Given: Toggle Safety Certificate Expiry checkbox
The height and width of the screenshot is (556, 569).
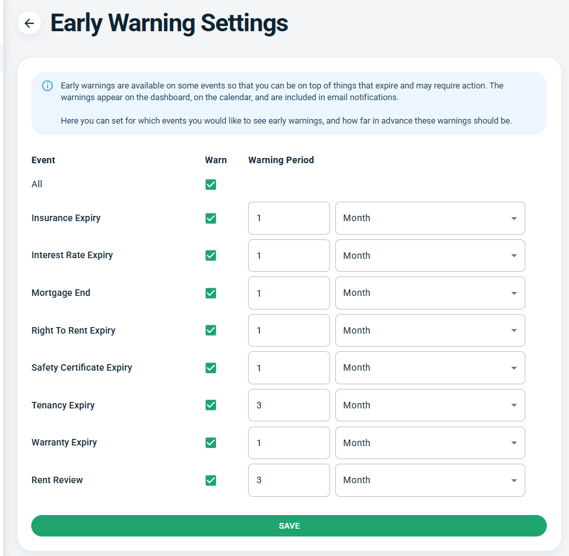Looking at the screenshot, I should tap(211, 368).
